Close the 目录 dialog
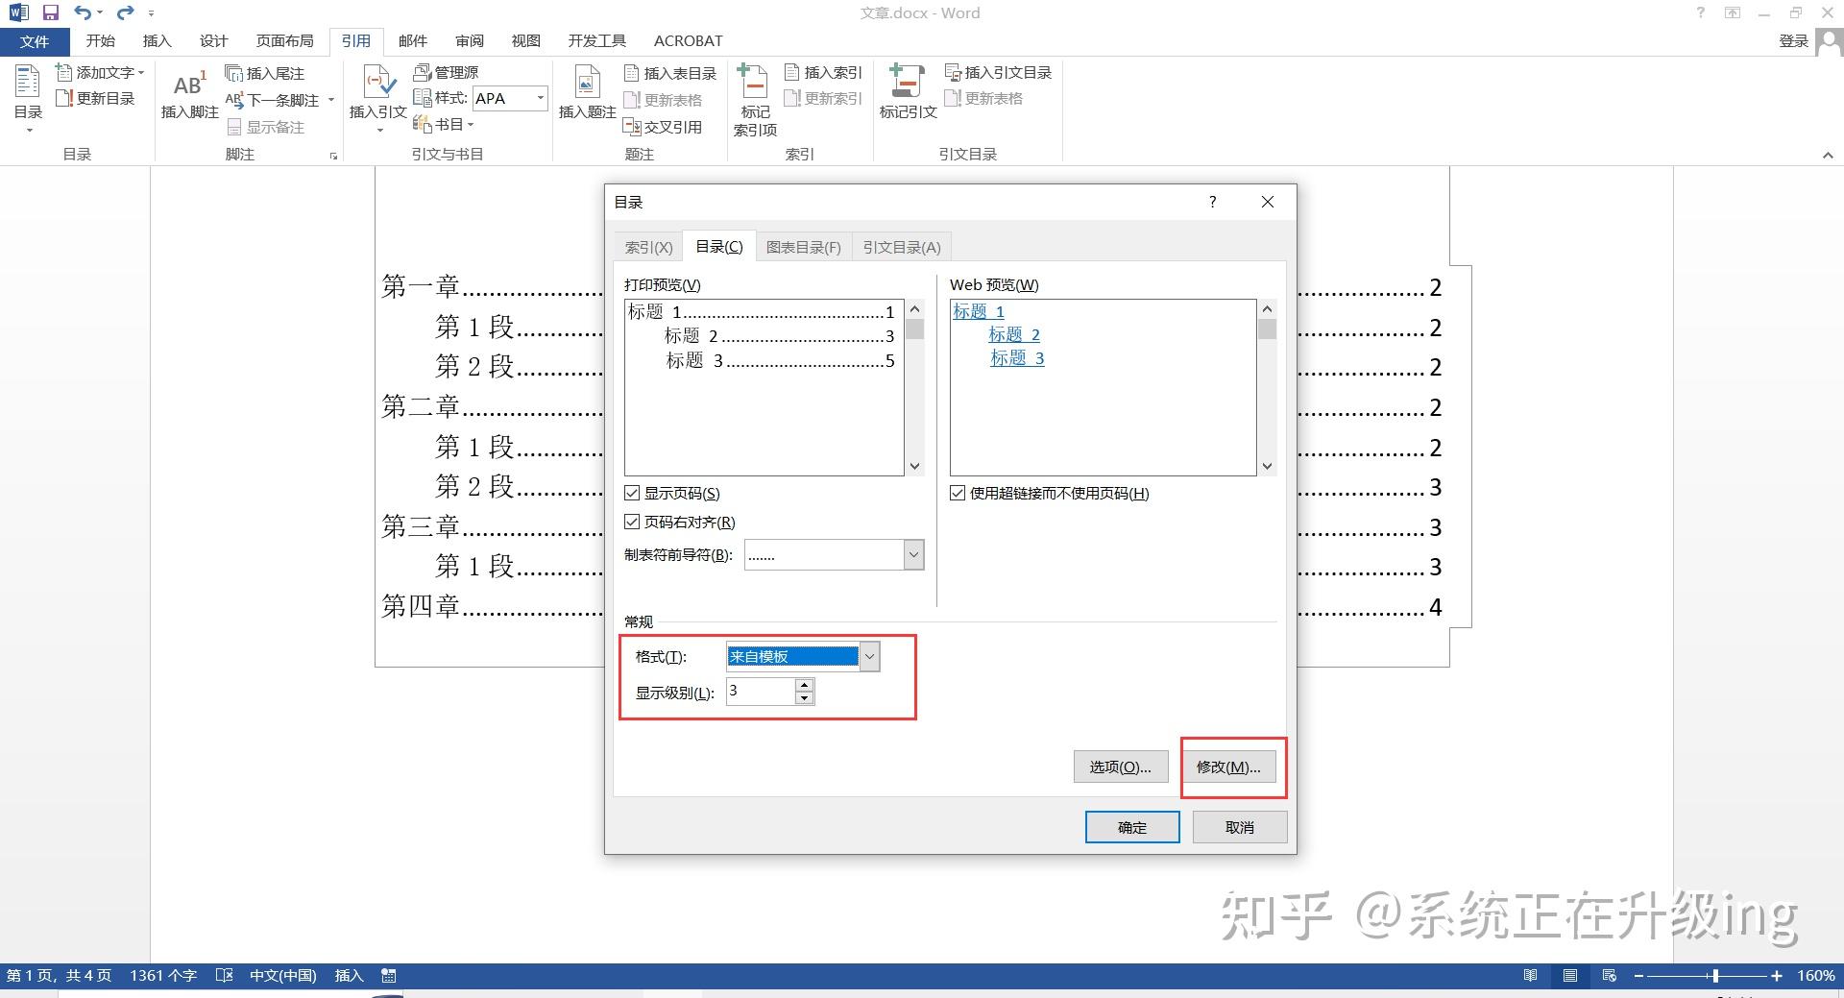Image resolution: width=1844 pixels, height=998 pixels. [x=1268, y=202]
